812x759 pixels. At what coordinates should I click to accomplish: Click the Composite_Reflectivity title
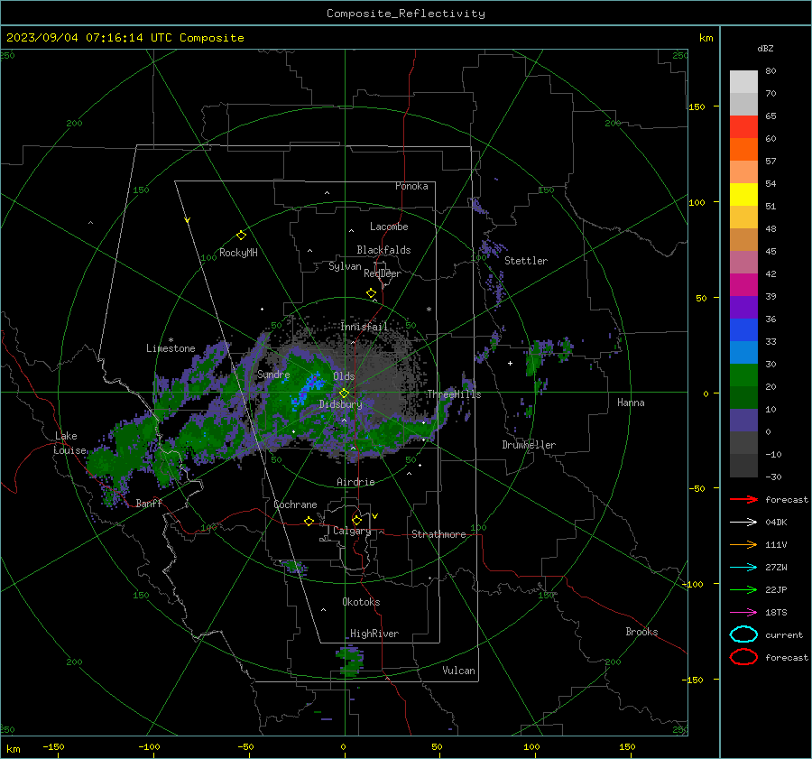point(406,14)
